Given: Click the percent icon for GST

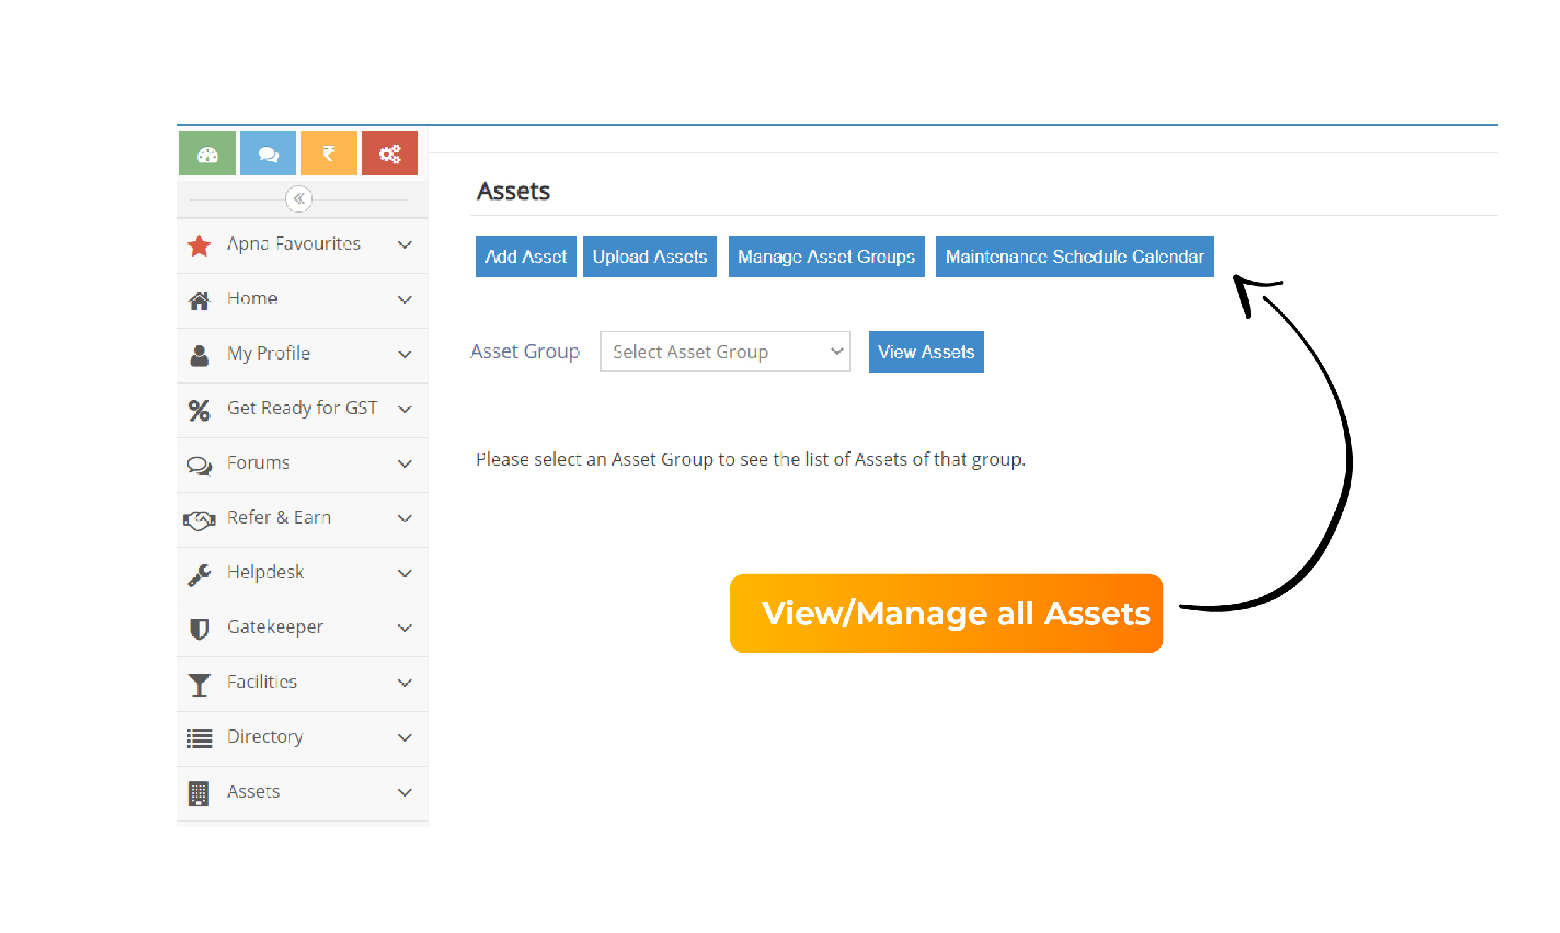Looking at the screenshot, I should click(x=199, y=410).
